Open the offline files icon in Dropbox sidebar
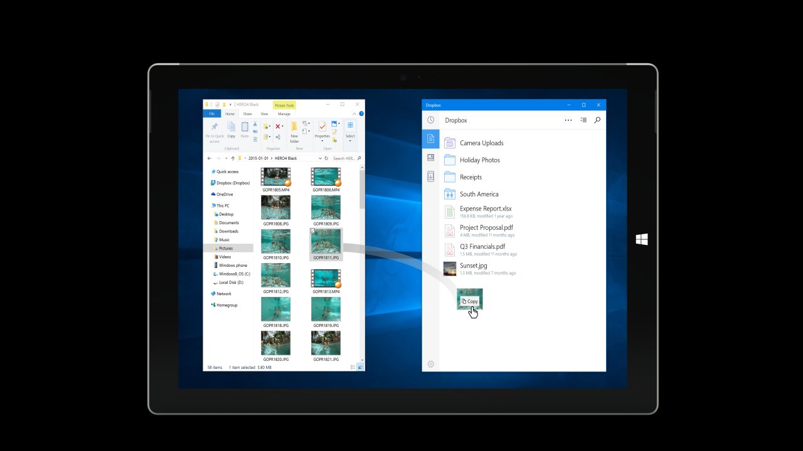This screenshot has height=451, width=803. 430,177
